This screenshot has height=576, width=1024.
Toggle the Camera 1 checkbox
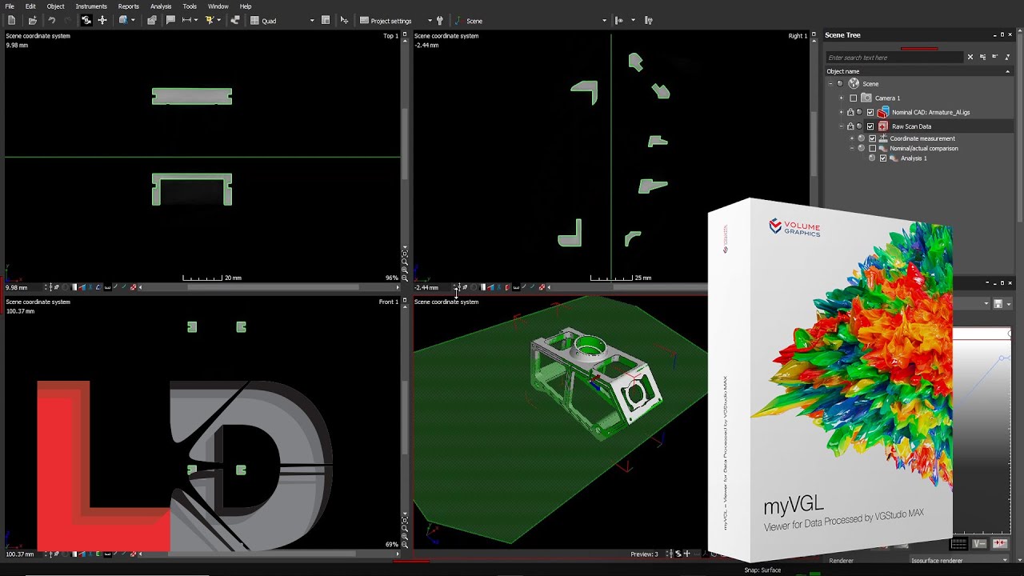[x=854, y=98]
